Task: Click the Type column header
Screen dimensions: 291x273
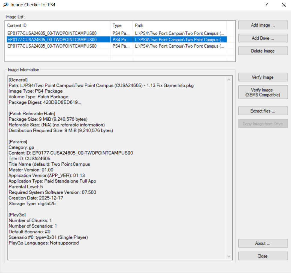Action: click(122, 25)
